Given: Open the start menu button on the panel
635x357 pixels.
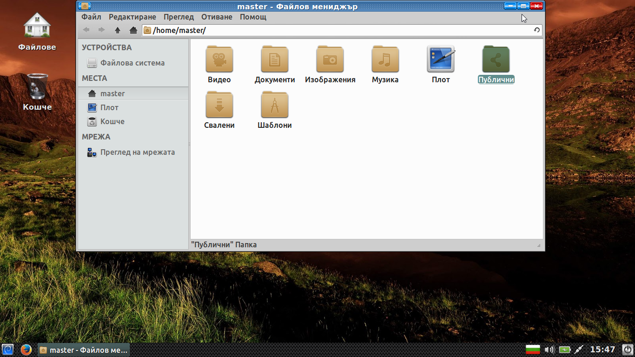Looking at the screenshot, I should (x=7, y=350).
